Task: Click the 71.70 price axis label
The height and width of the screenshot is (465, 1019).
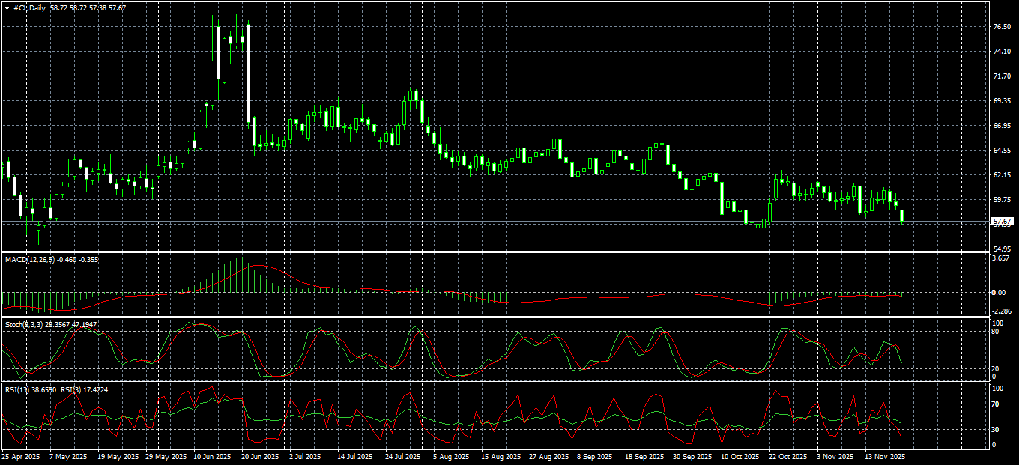Action: point(1002,76)
